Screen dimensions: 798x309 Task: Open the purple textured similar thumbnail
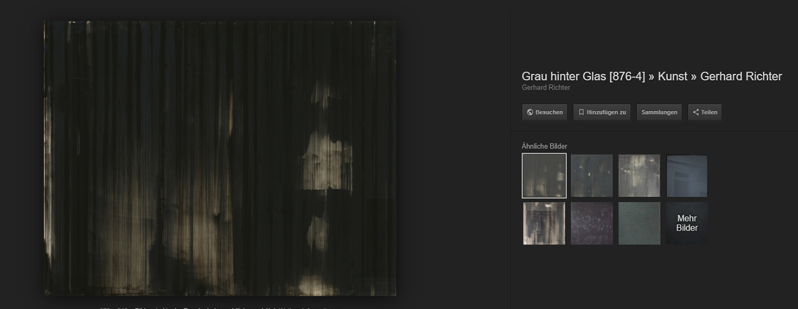pyautogui.click(x=592, y=223)
